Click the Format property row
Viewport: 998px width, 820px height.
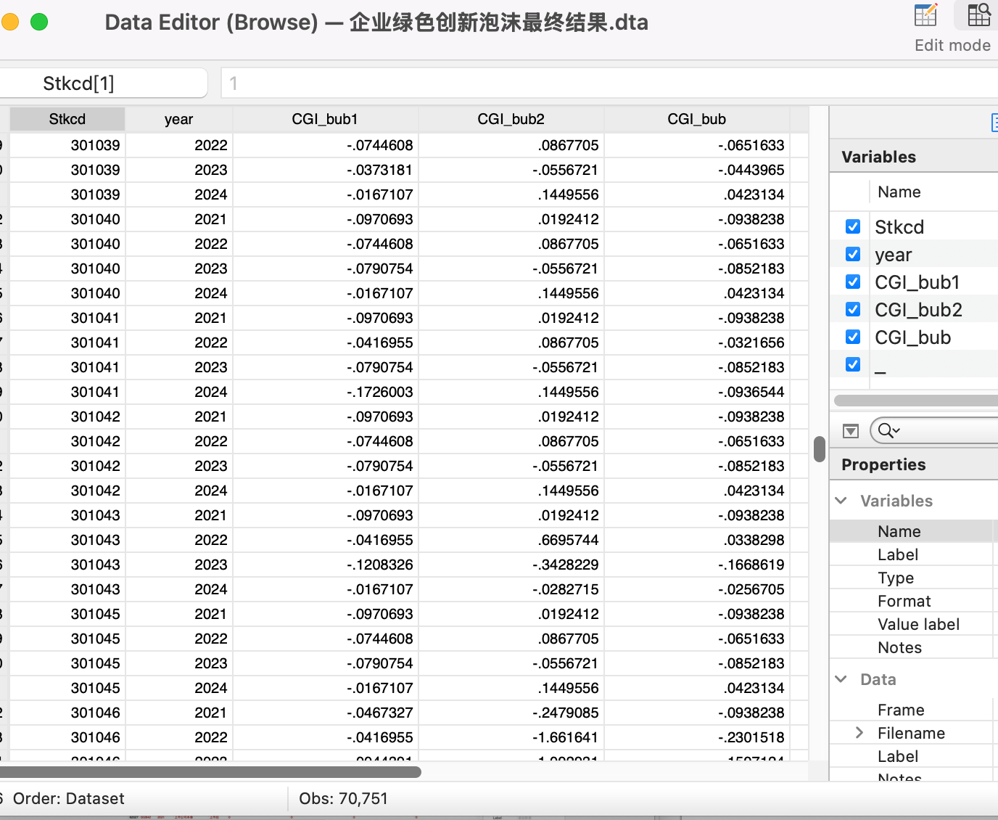[911, 601]
